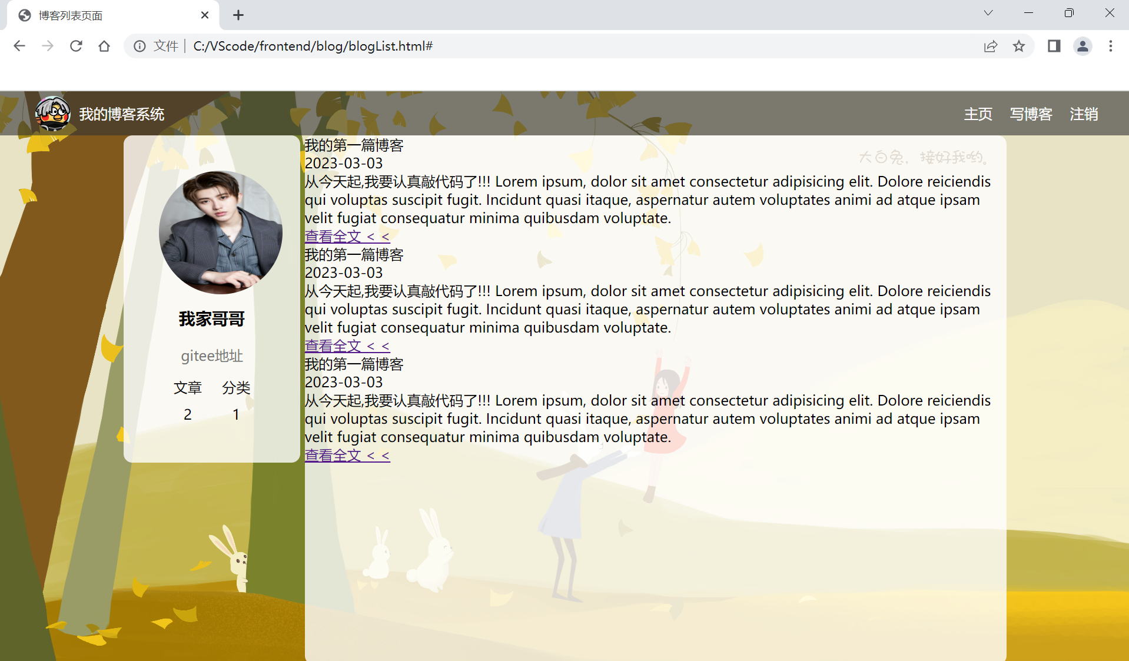Toggle the browser side panel
Image resolution: width=1129 pixels, height=661 pixels.
1054,46
